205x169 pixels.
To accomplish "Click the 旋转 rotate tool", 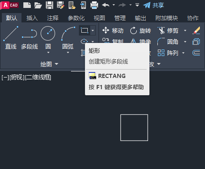I will coord(140,30).
